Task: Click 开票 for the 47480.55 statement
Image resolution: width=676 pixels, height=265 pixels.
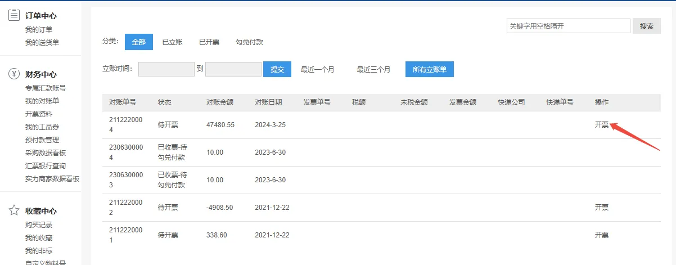Action: (601, 124)
